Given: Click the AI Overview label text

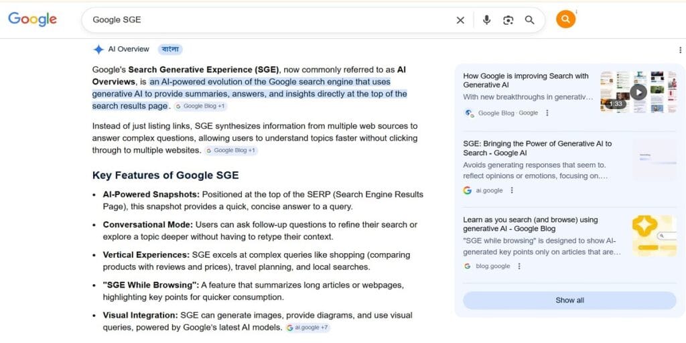Looking at the screenshot, I should (x=129, y=49).
